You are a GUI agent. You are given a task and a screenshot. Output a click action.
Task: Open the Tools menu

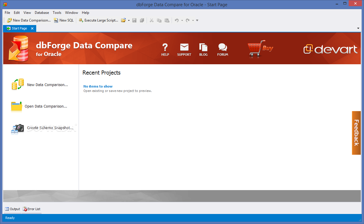57,13
